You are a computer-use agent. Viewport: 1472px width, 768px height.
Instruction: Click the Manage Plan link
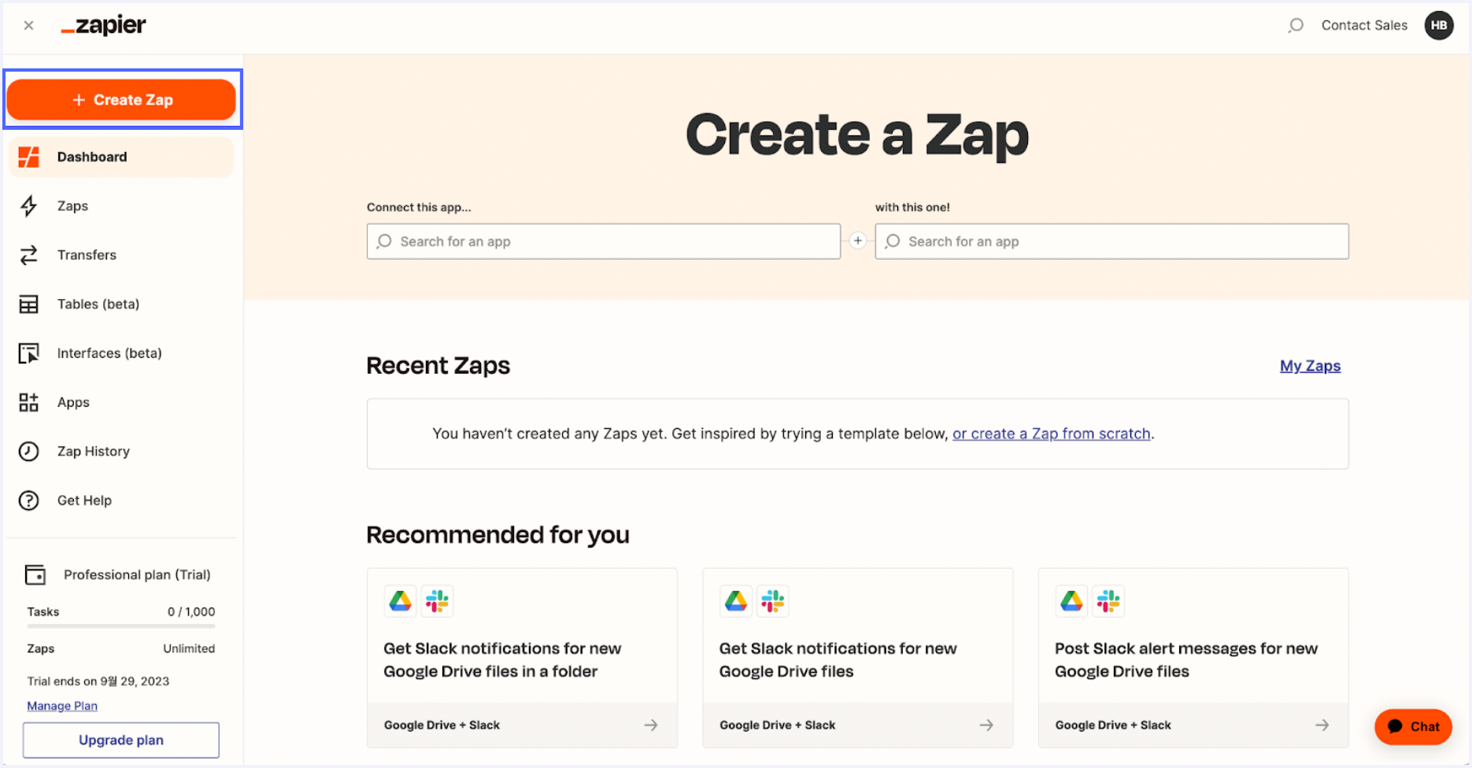(x=61, y=705)
